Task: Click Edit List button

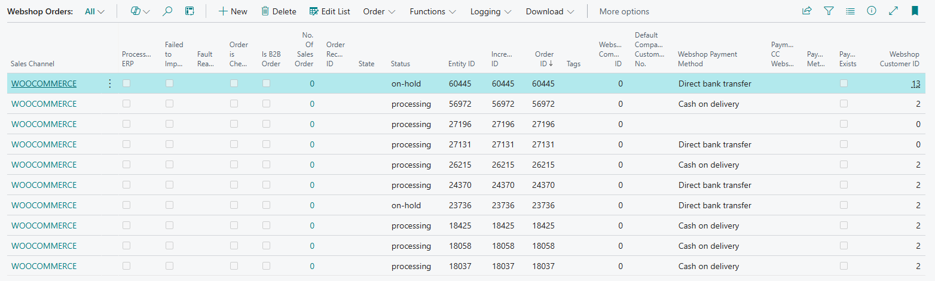Action: (330, 11)
